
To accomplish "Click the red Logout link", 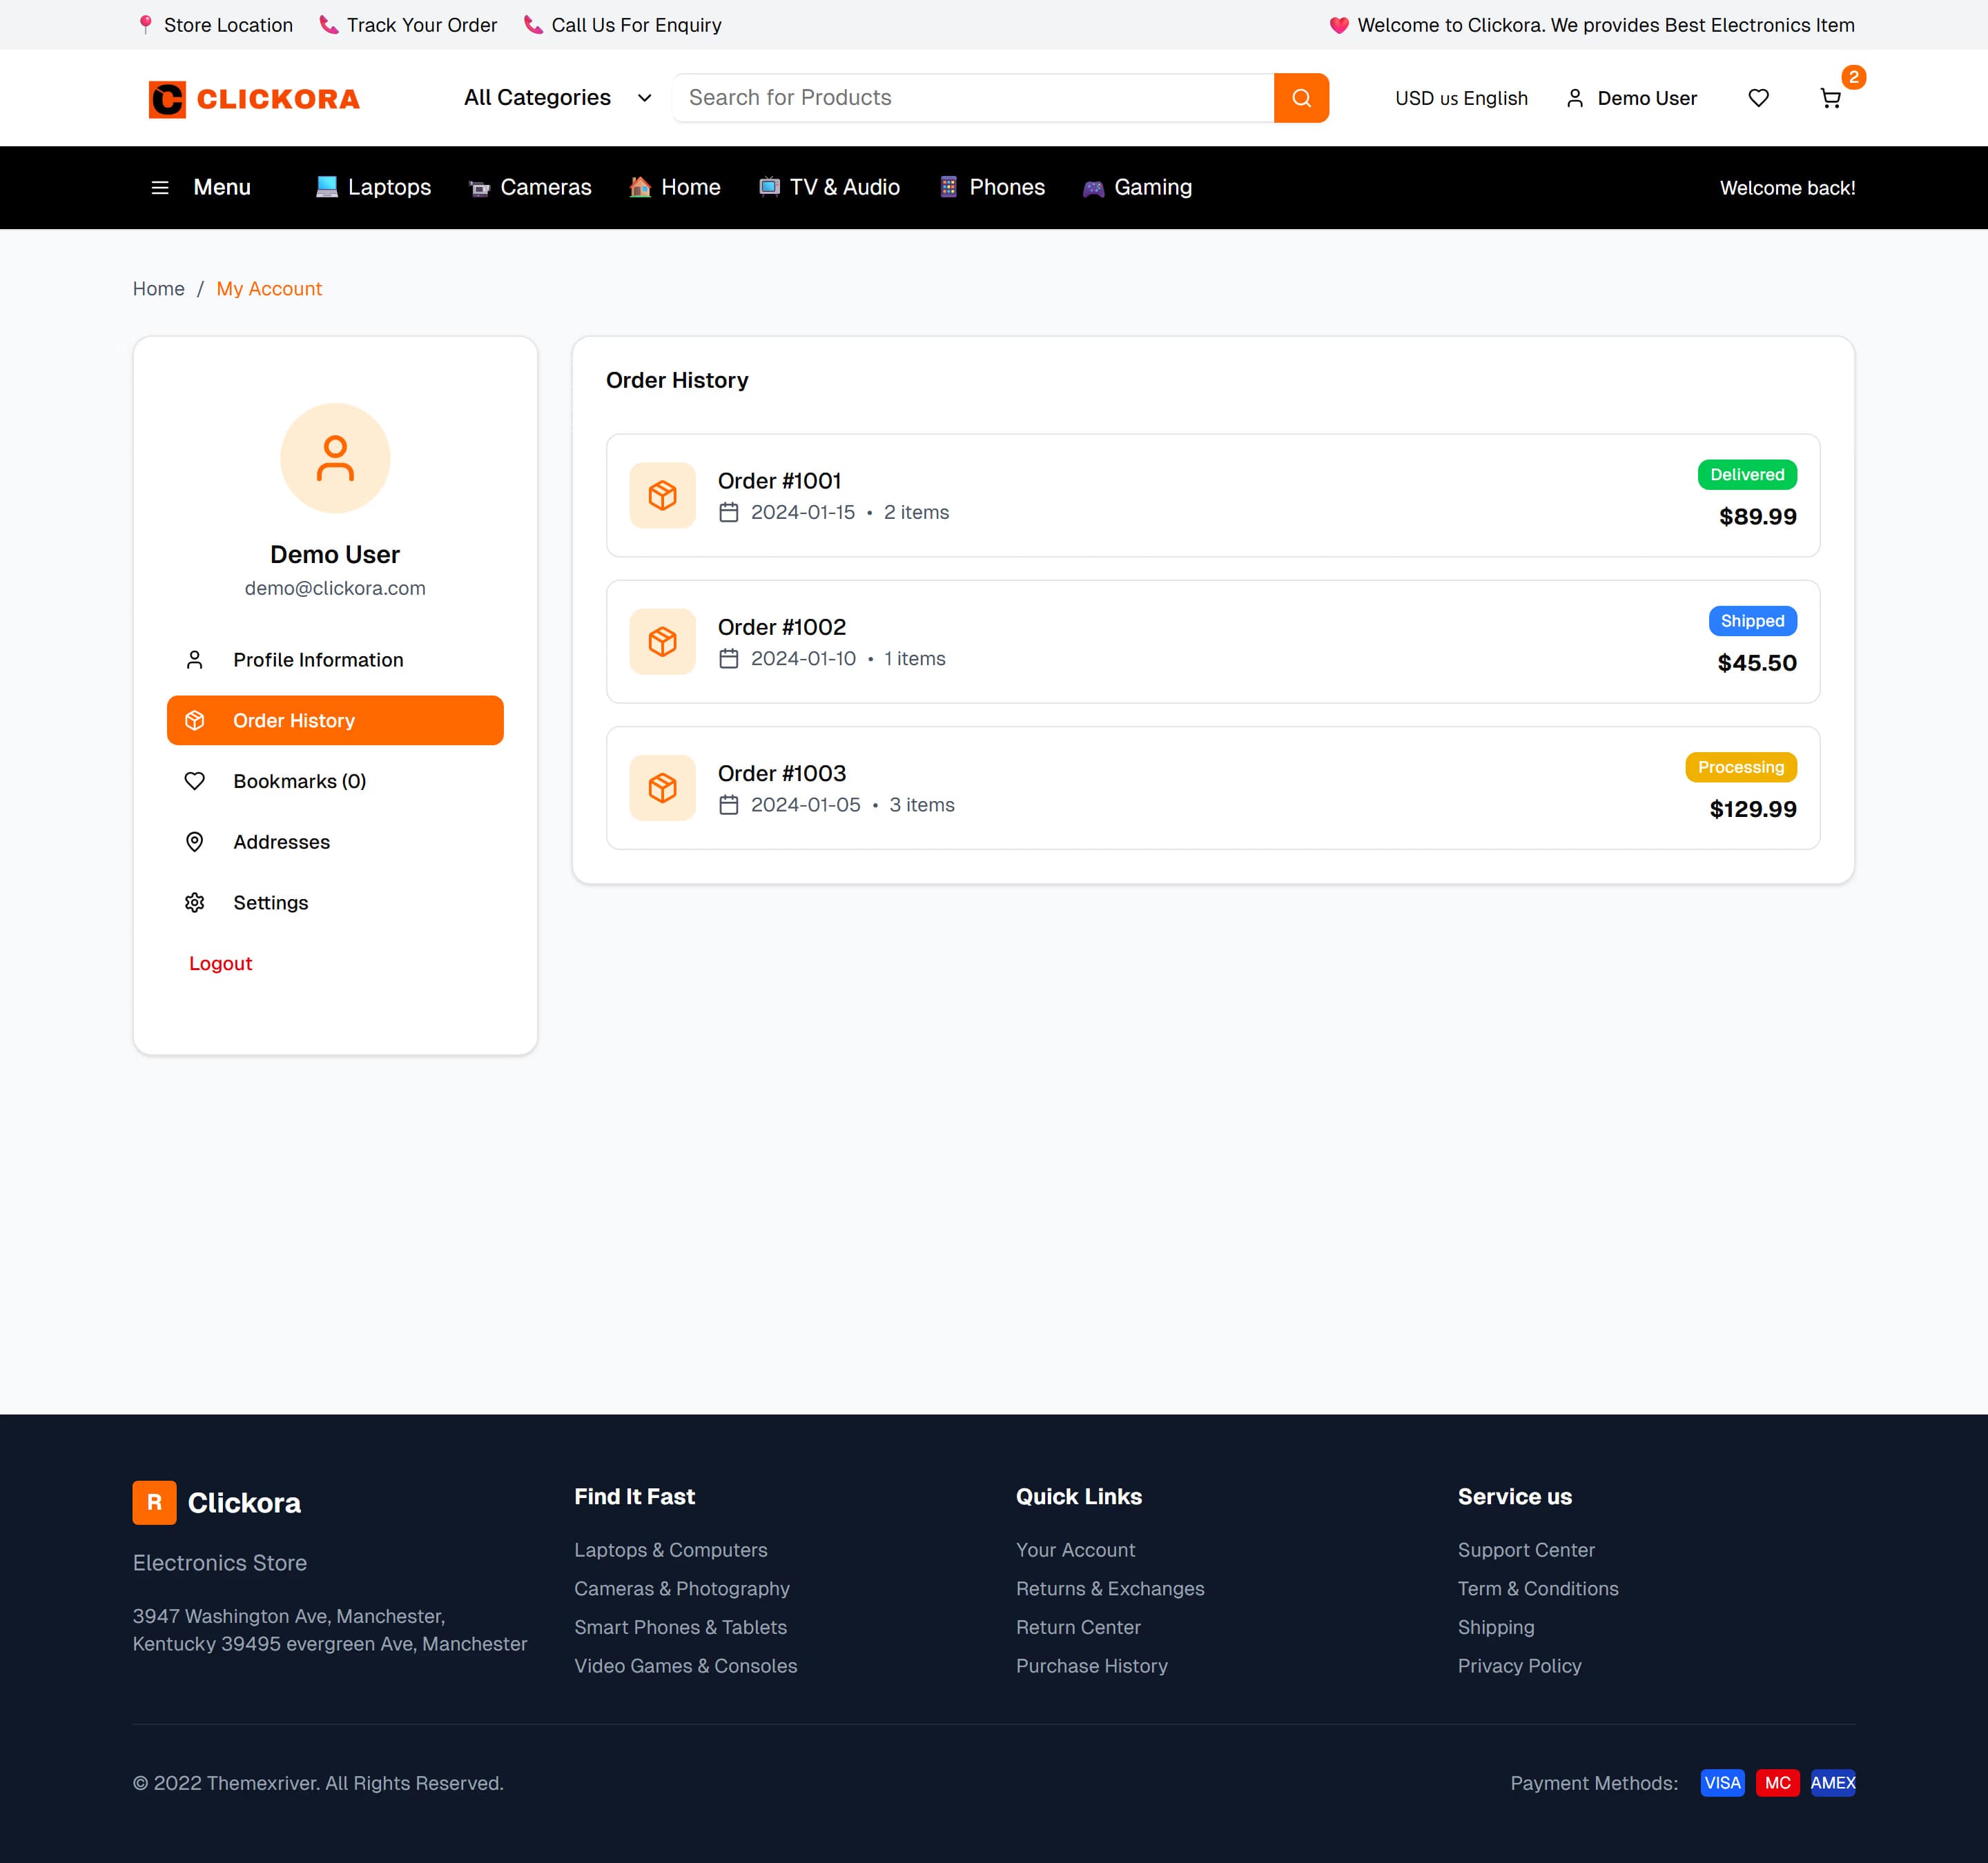I will tap(220, 963).
